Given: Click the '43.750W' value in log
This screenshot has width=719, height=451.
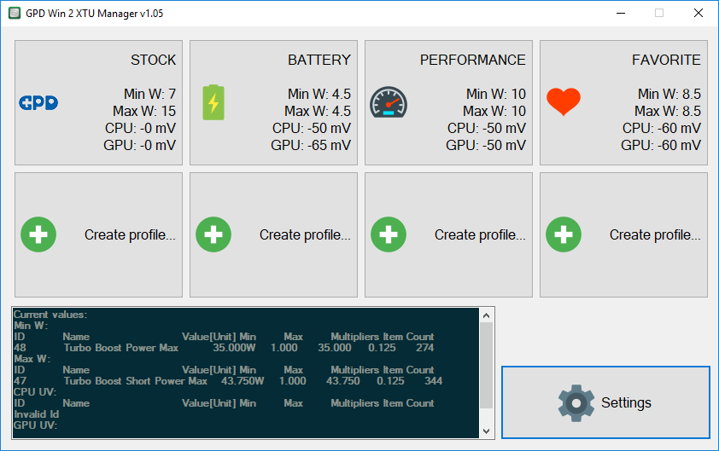Looking at the screenshot, I should point(243,381).
